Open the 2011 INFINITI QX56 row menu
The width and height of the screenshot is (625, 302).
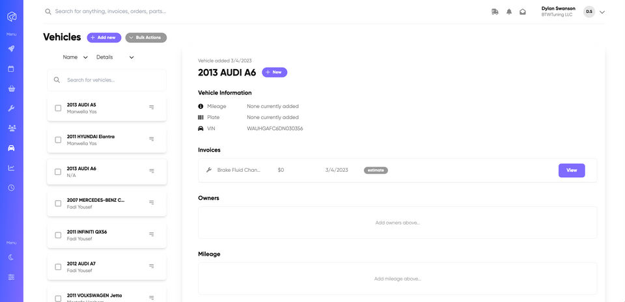pyautogui.click(x=152, y=234)
